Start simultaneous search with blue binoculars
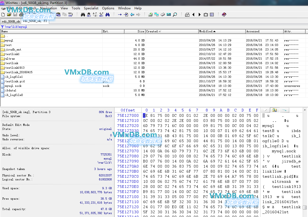Viewport: 308px width, 217px height. pos(107,14)
